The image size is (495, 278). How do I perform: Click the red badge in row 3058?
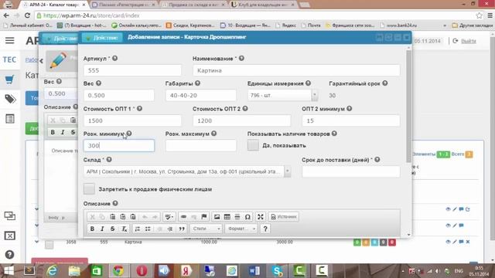[392, 242]
